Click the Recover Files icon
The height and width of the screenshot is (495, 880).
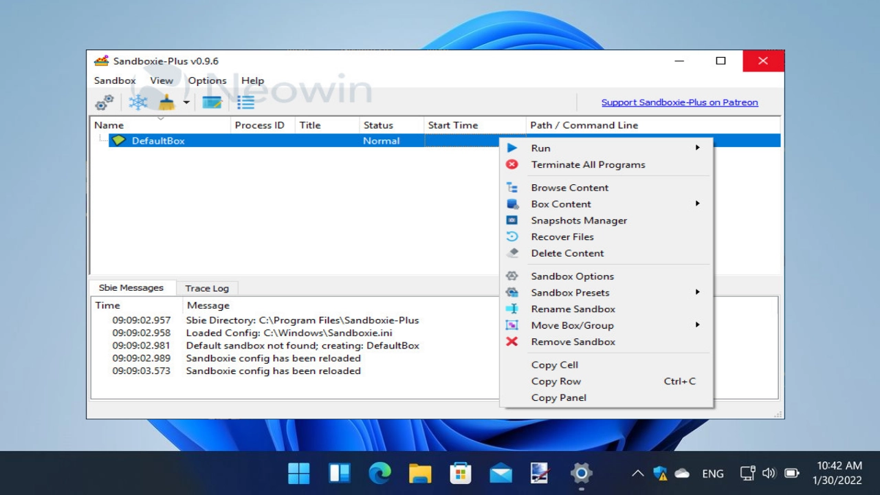click(512, 236)
